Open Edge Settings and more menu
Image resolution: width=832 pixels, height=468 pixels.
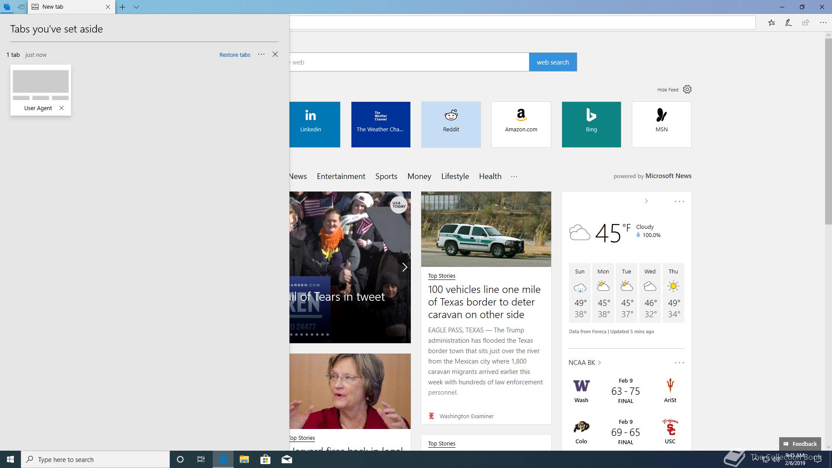point(823,23)
